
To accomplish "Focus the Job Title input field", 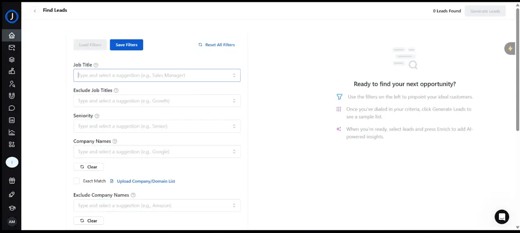I will coord(157,75).
